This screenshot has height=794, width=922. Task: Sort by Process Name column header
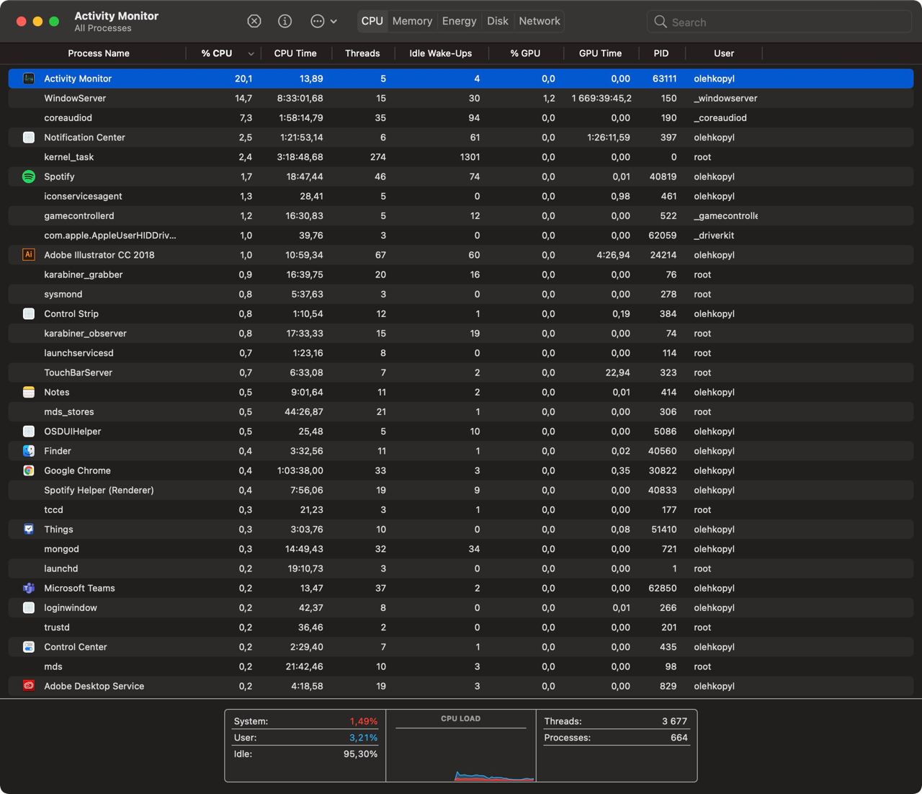pyautogui.click(x=99, y=53)
